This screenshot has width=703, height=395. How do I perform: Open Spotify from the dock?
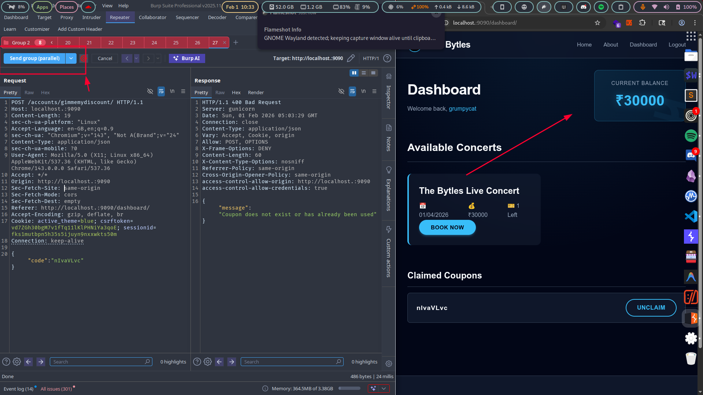tap(691, 136)
